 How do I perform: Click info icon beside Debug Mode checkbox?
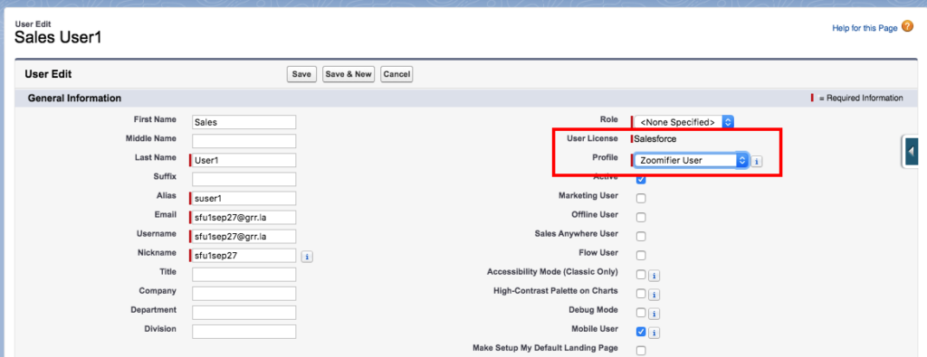654,314
